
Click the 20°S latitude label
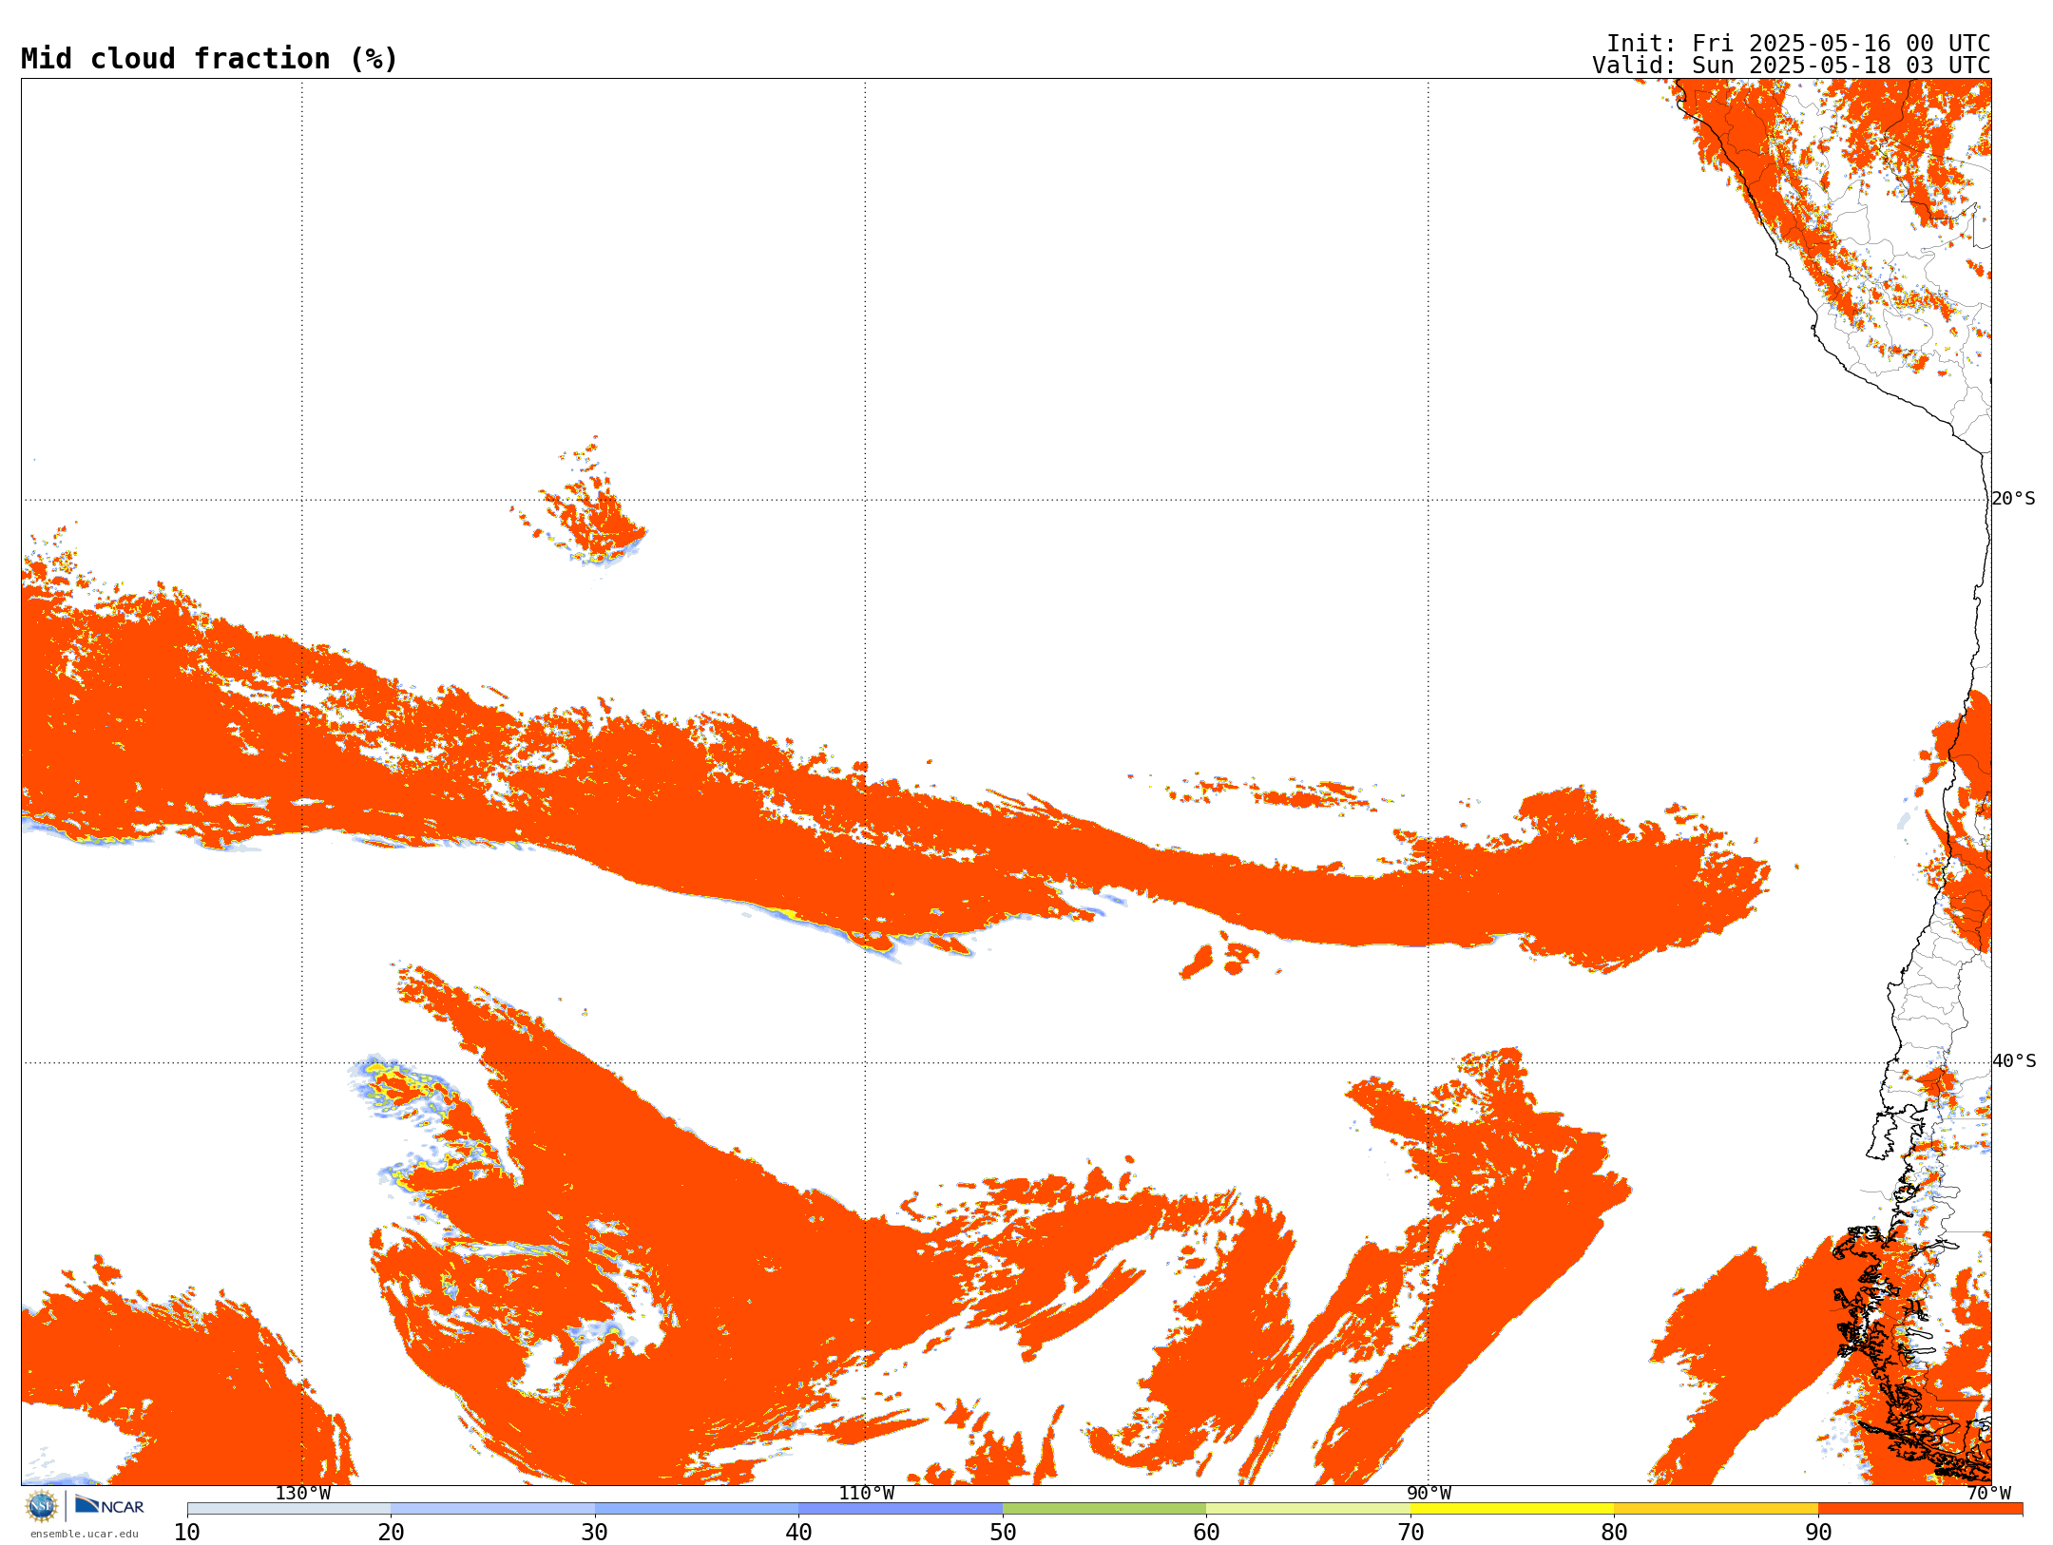(2013, 499)
